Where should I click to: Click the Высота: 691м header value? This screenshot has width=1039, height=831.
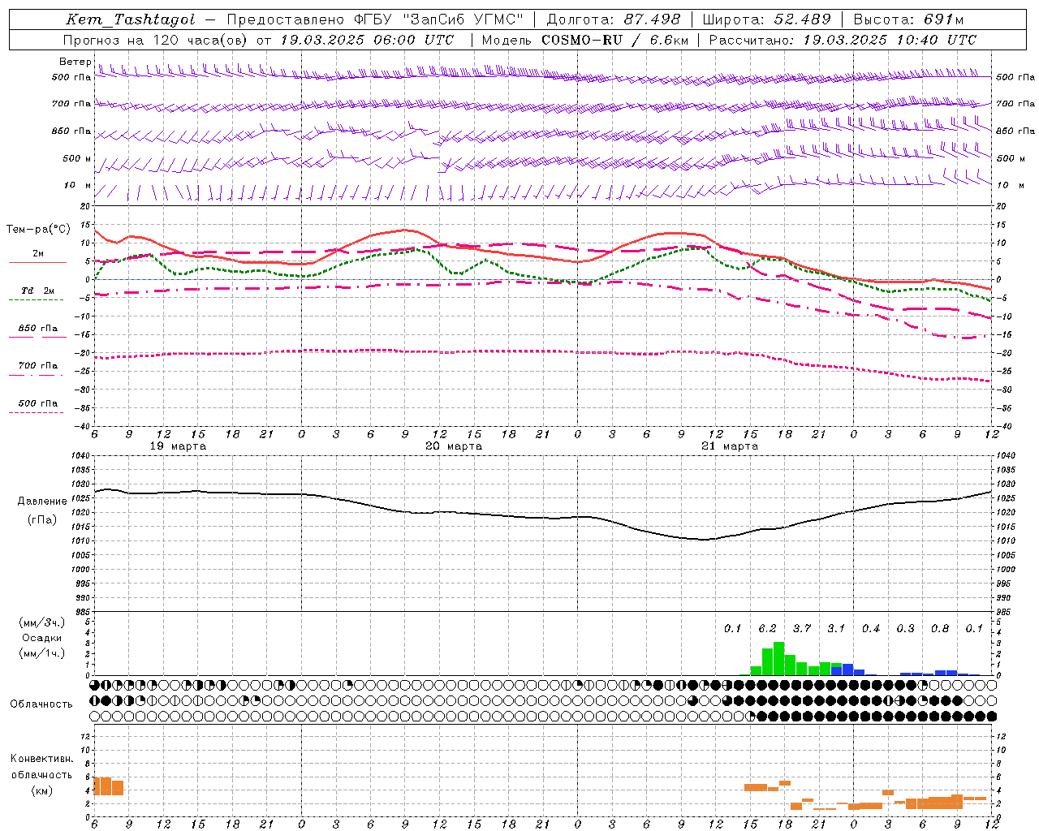(908, 20)
